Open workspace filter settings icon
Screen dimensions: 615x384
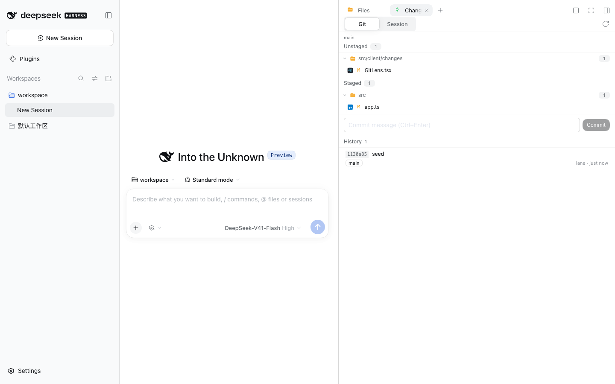[x=95, y=79]
